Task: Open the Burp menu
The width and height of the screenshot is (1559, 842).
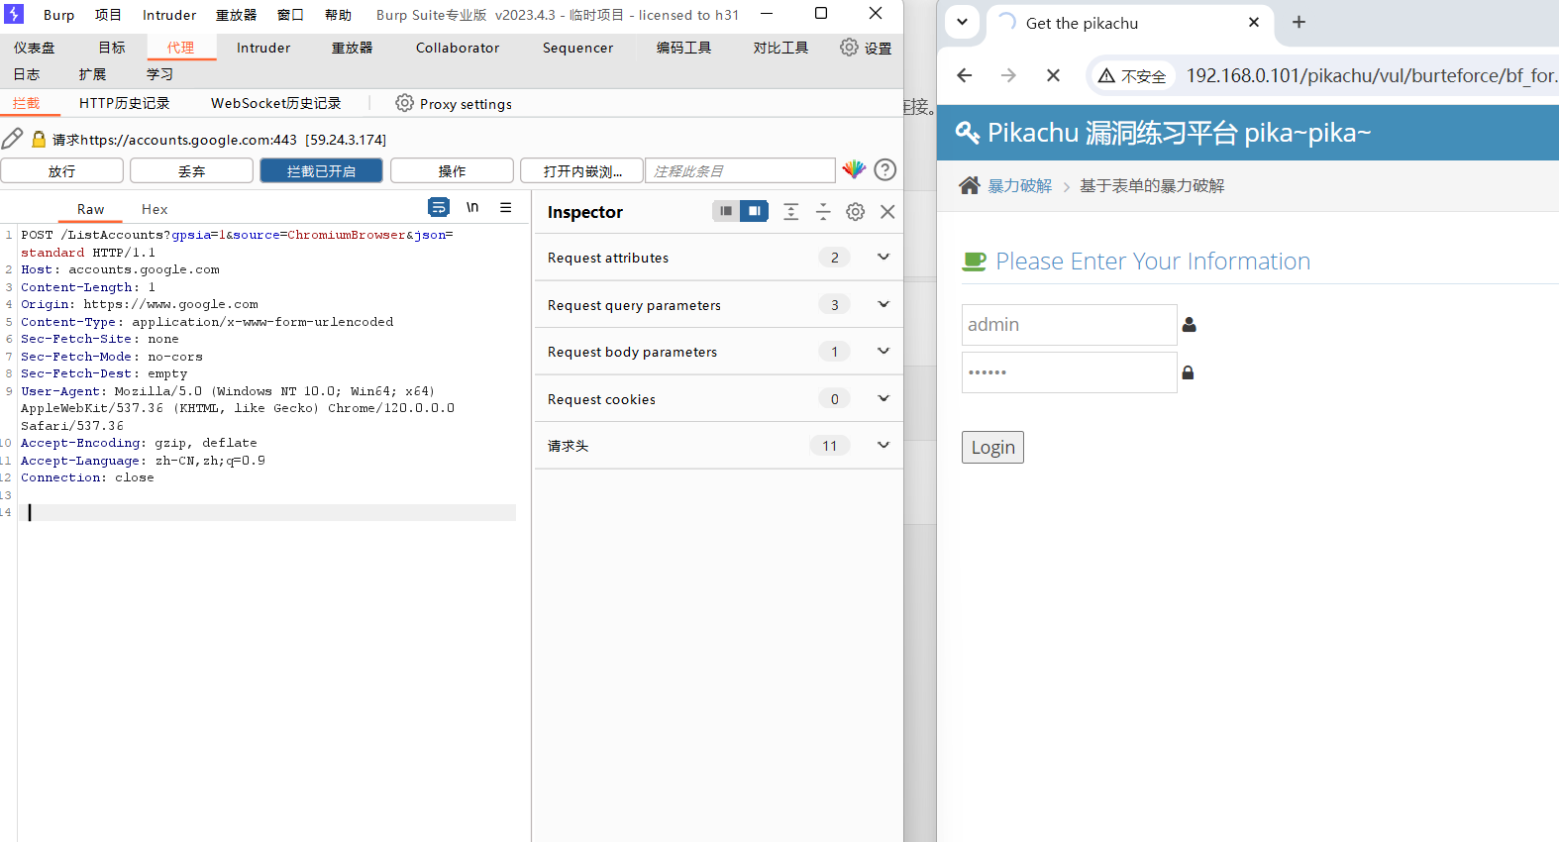Action: coord(58,15)
